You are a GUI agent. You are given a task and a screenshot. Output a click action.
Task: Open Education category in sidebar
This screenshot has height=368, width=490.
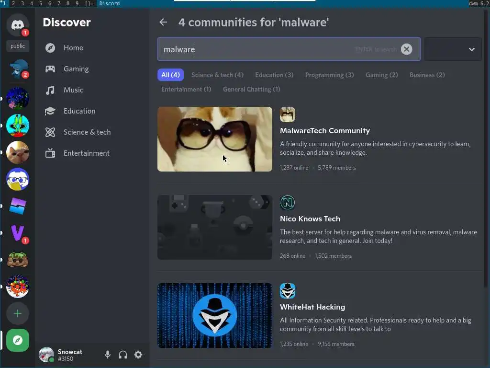pyautogui.click(x=92, y=111)
